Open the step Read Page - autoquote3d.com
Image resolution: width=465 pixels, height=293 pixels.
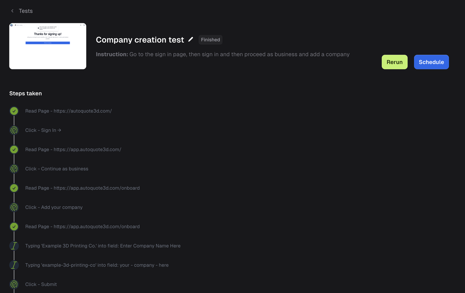tap(68, 111)
